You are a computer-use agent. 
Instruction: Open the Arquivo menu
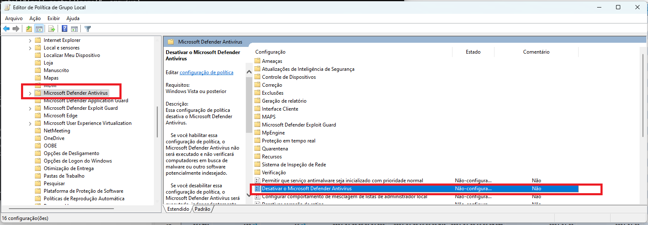pos(14,18)
